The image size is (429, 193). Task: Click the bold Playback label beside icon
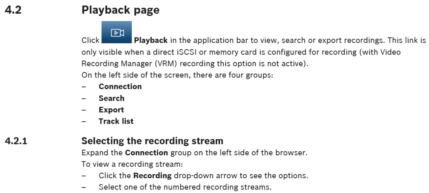[x=149, y=41]
